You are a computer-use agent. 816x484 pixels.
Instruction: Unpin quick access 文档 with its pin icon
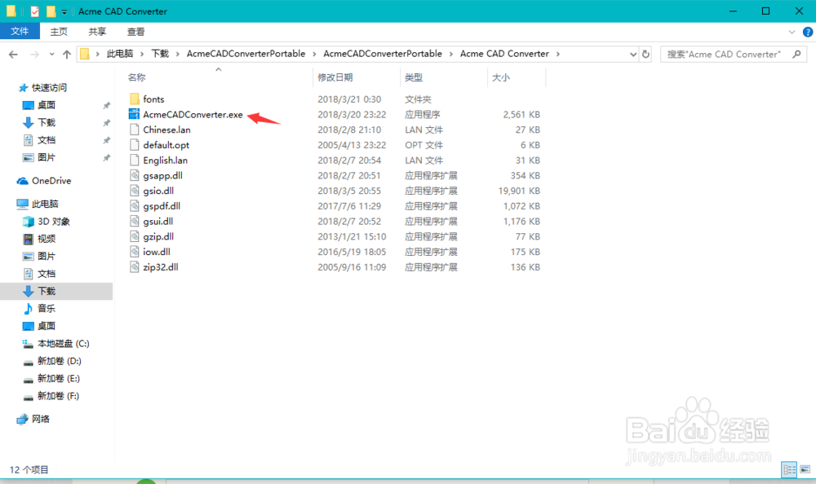pos(106,140)
